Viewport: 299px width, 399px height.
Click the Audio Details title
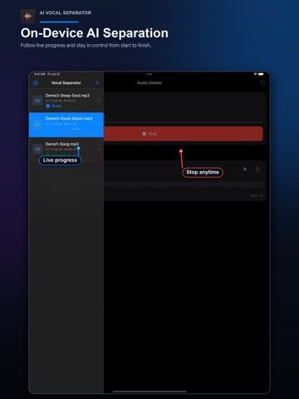(149, 83)
